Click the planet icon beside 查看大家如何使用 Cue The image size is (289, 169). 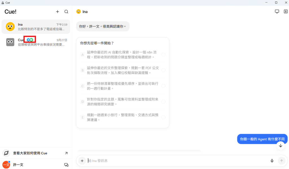point(6,153)
